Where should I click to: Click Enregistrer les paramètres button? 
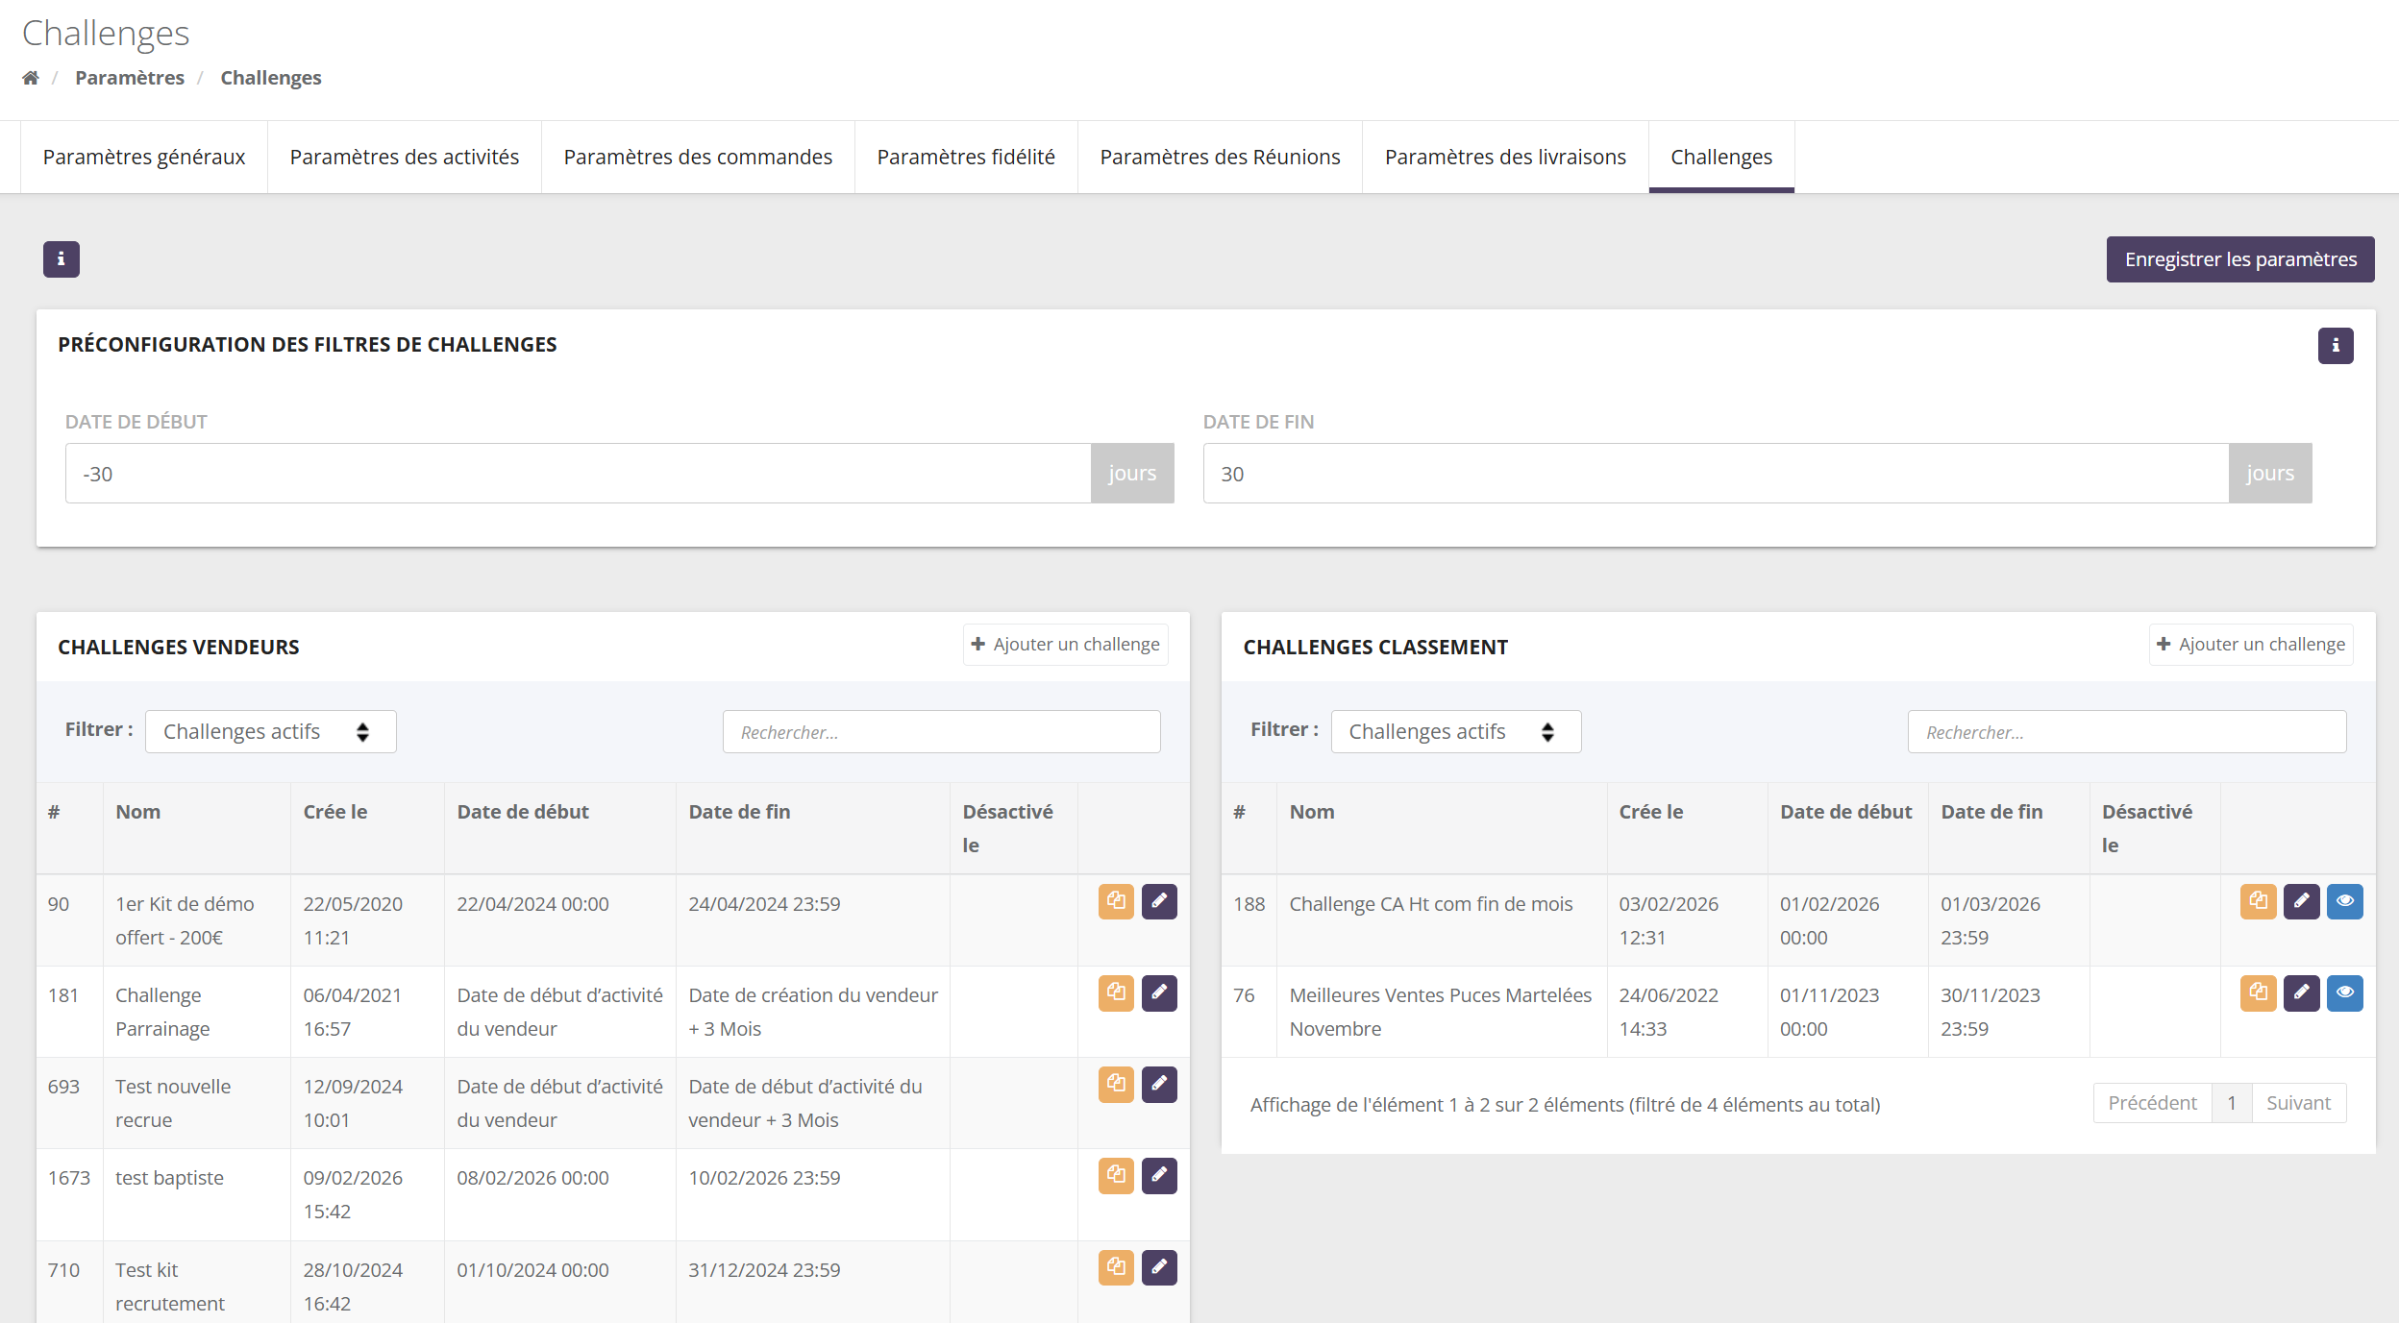(x=2240, y=259)
